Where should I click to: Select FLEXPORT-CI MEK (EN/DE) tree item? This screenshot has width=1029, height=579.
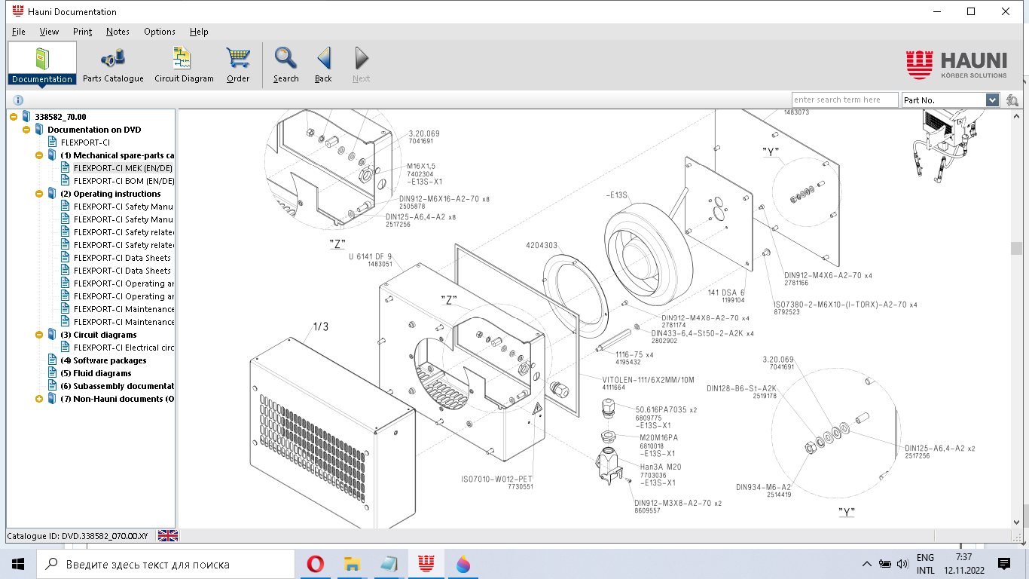(x=124, y=168)
